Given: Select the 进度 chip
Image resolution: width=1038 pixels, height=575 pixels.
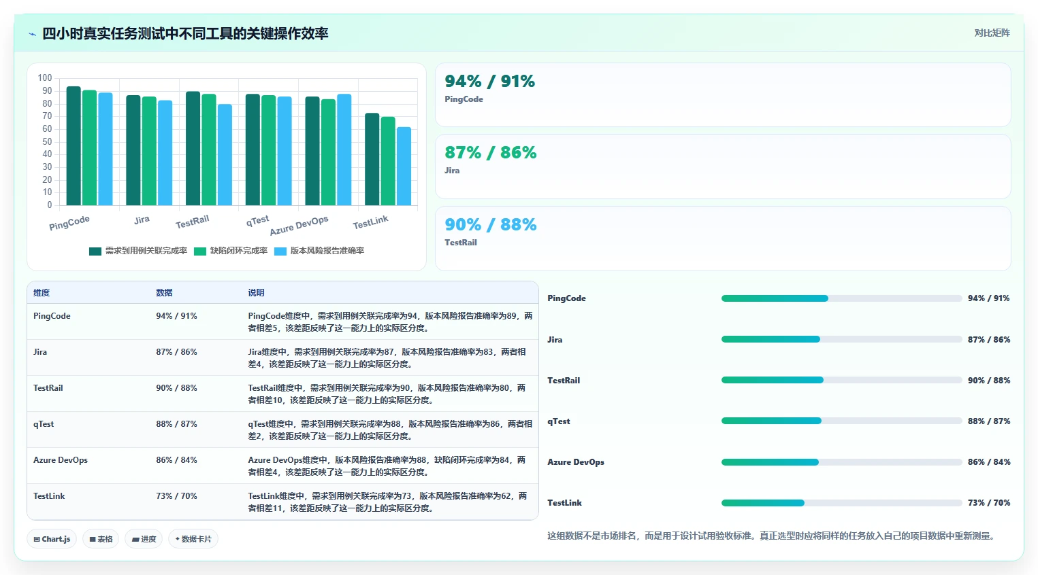Looking at the screenshot, I should 144,539.
